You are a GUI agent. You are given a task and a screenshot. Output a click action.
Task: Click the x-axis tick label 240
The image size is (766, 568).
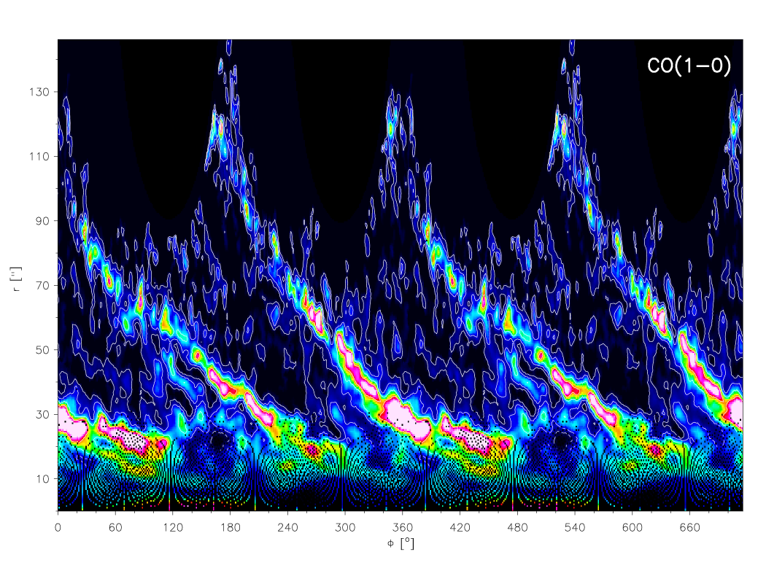[287, 527]
